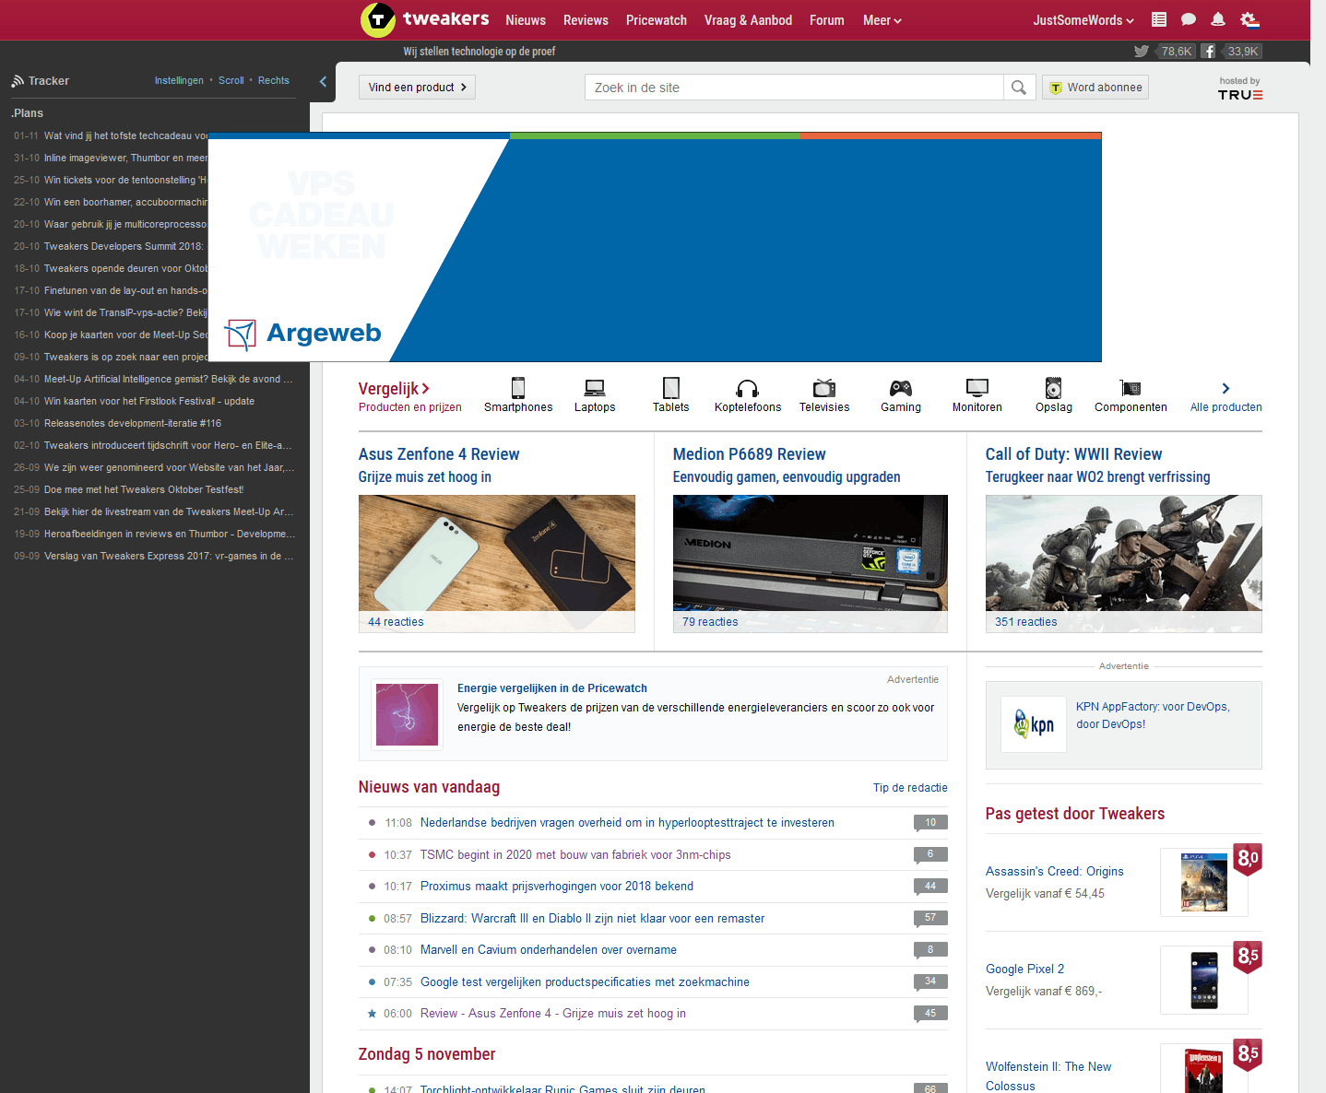Open the Gaming controller icon
The width and height of the screenshot is (1326, 1093).
click(901, 388)
